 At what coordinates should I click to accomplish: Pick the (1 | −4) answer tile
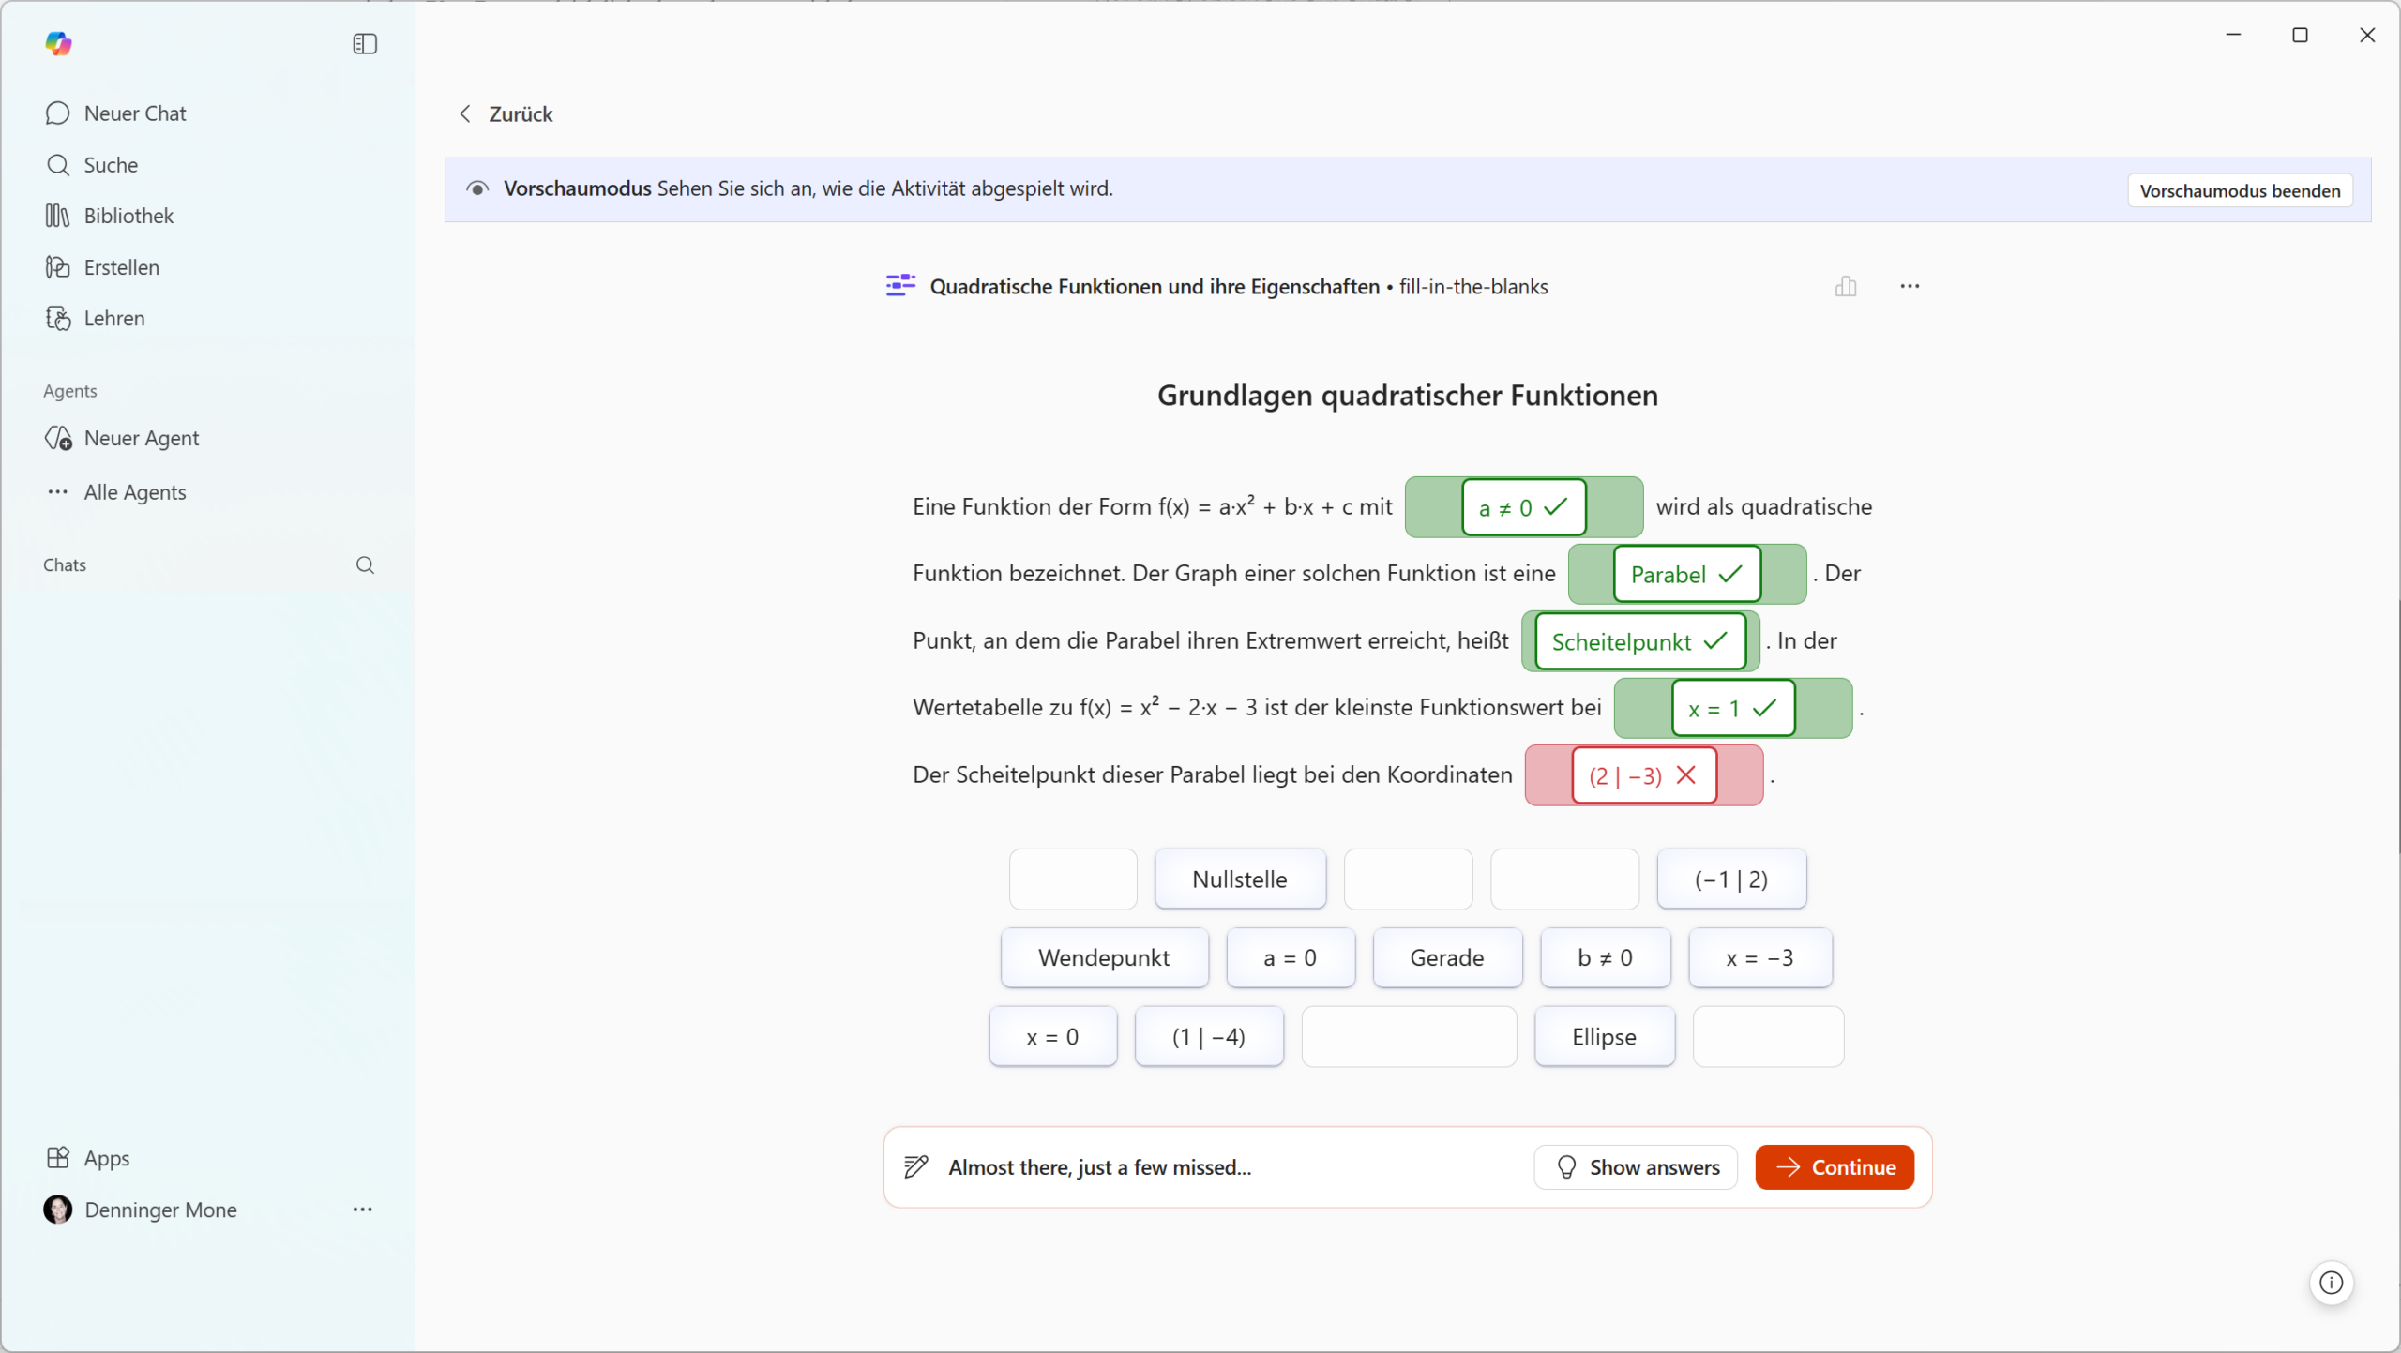pos(1208,1037)
